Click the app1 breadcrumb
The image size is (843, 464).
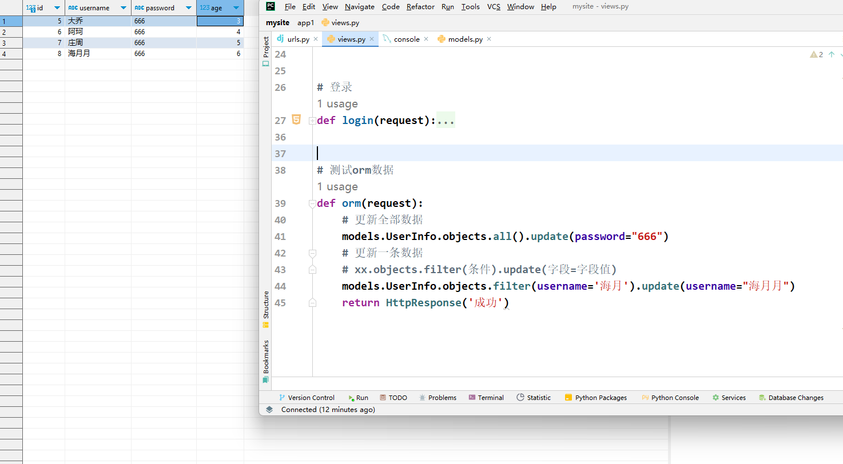[305, 23]
